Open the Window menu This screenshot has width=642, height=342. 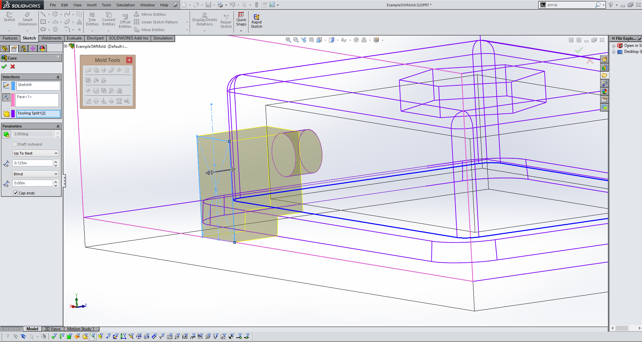click(148, 5)
